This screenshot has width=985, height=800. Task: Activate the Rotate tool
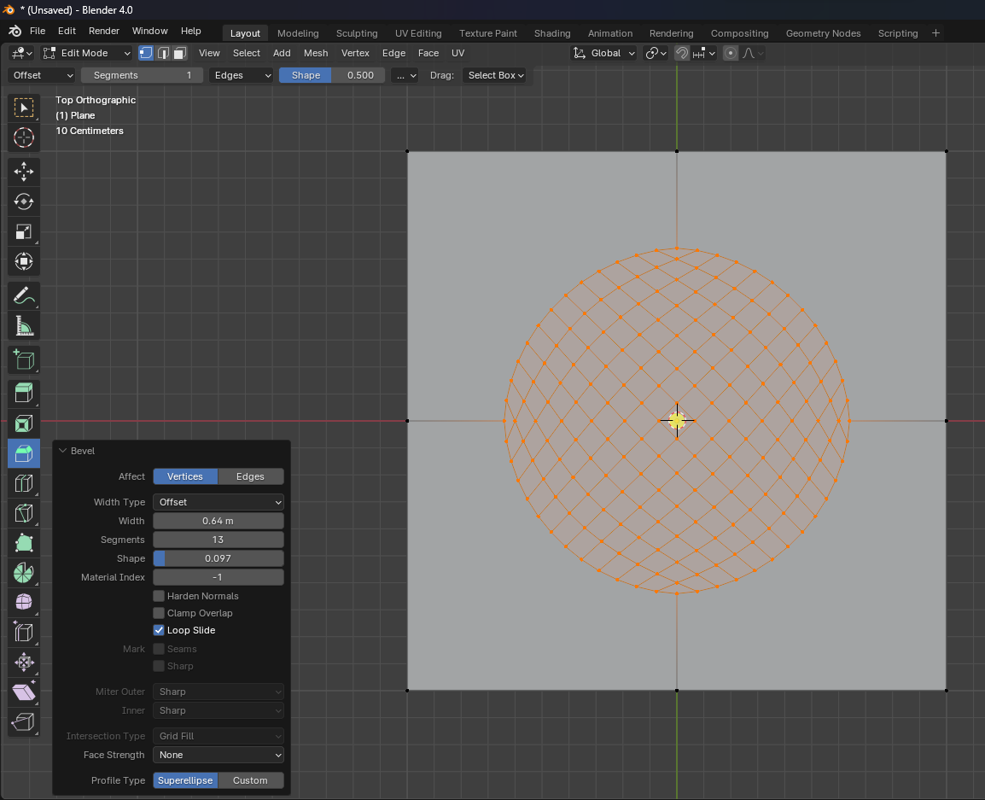pos(23,201)
